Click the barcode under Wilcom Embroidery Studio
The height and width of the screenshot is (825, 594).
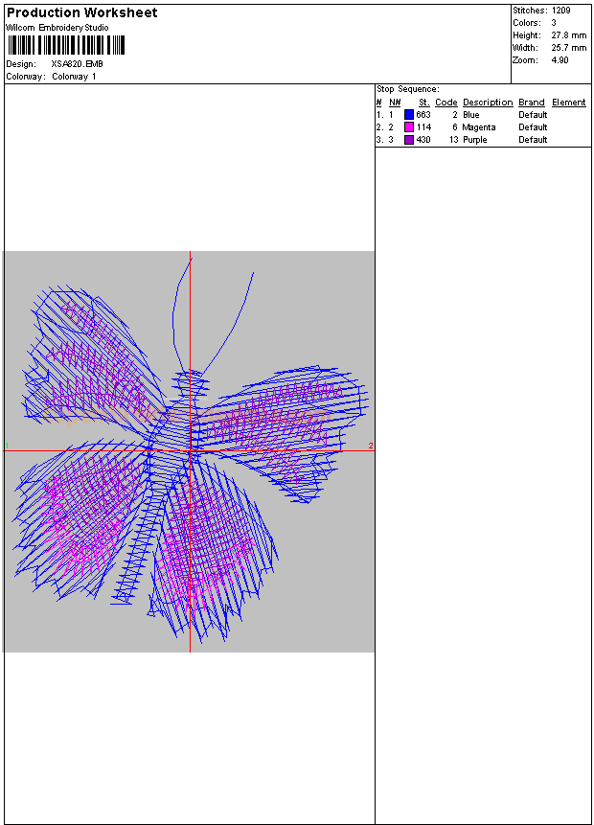coord(66,45)
